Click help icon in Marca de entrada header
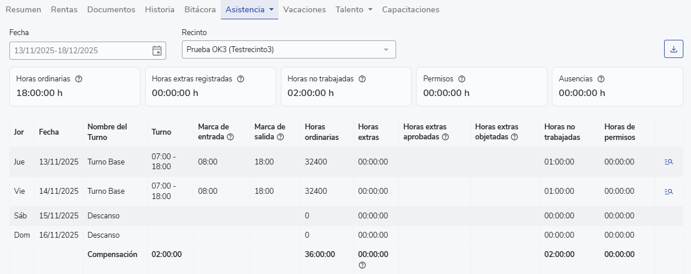 pyautogui.click(x=231, y=138)
